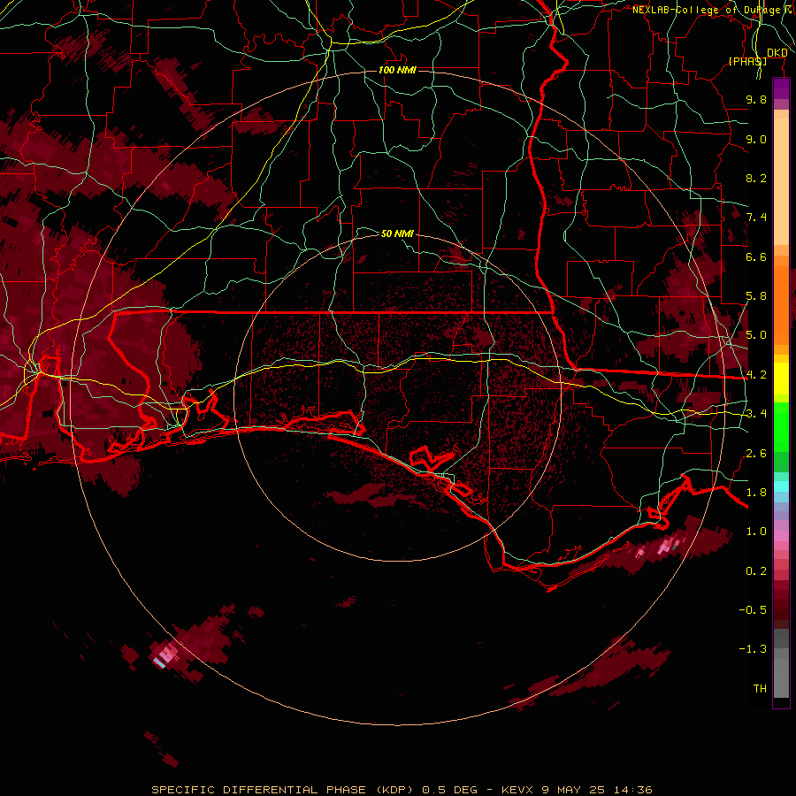Click the 9.0 value on the color scale
Viewport: 796px width, 796px height.
(756, 139)
